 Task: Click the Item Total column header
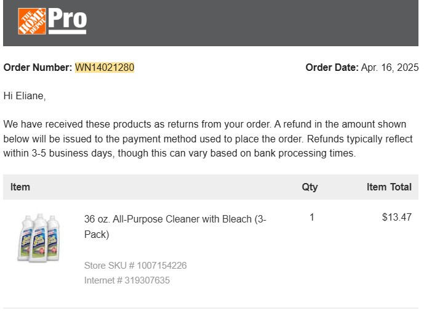389,187
